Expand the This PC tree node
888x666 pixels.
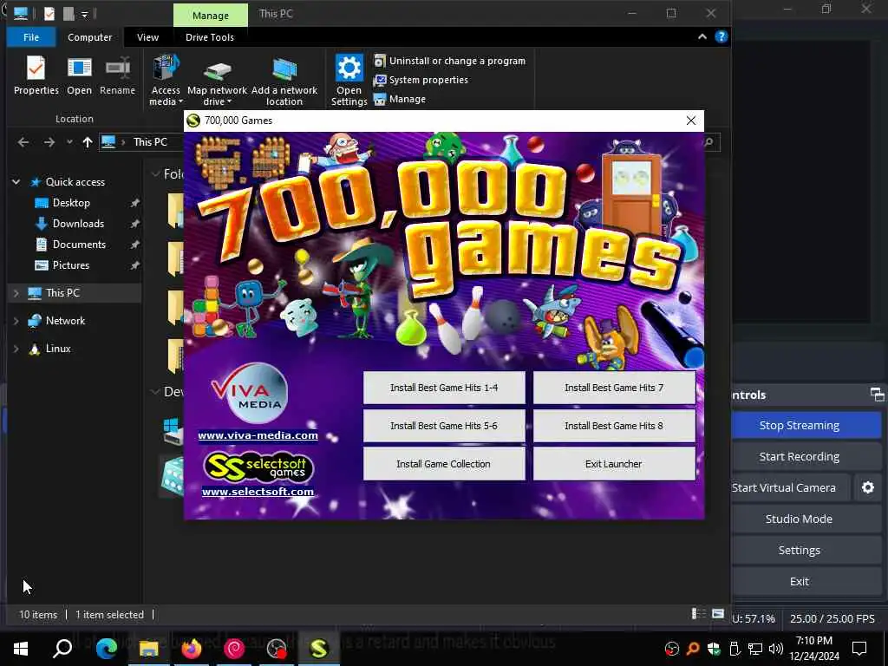pyautogui.click(x=16, y=293)
